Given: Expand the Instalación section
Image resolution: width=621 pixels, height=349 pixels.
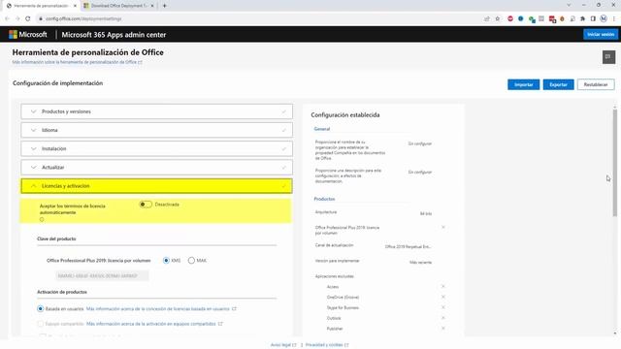Looking at the screenshot, I should (157, 148).
